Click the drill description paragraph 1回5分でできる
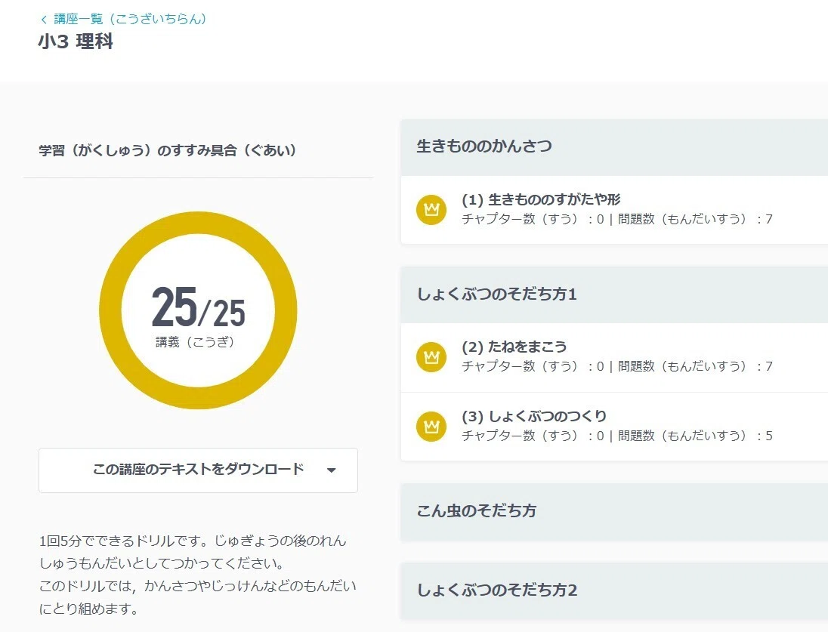The image size is (828, 632). (x=197, y=575)
